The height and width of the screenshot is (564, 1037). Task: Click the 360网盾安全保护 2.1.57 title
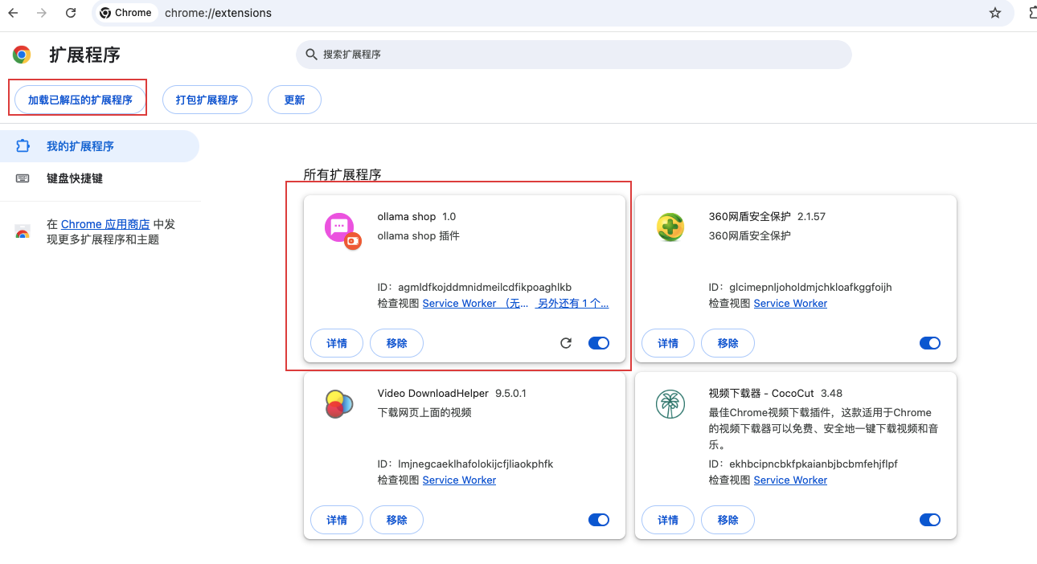coord(767,217)
